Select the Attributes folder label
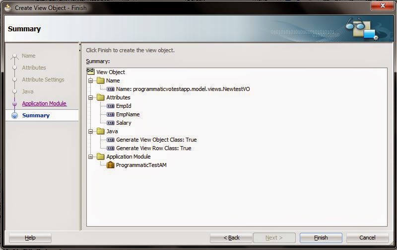 click(118, 97)
